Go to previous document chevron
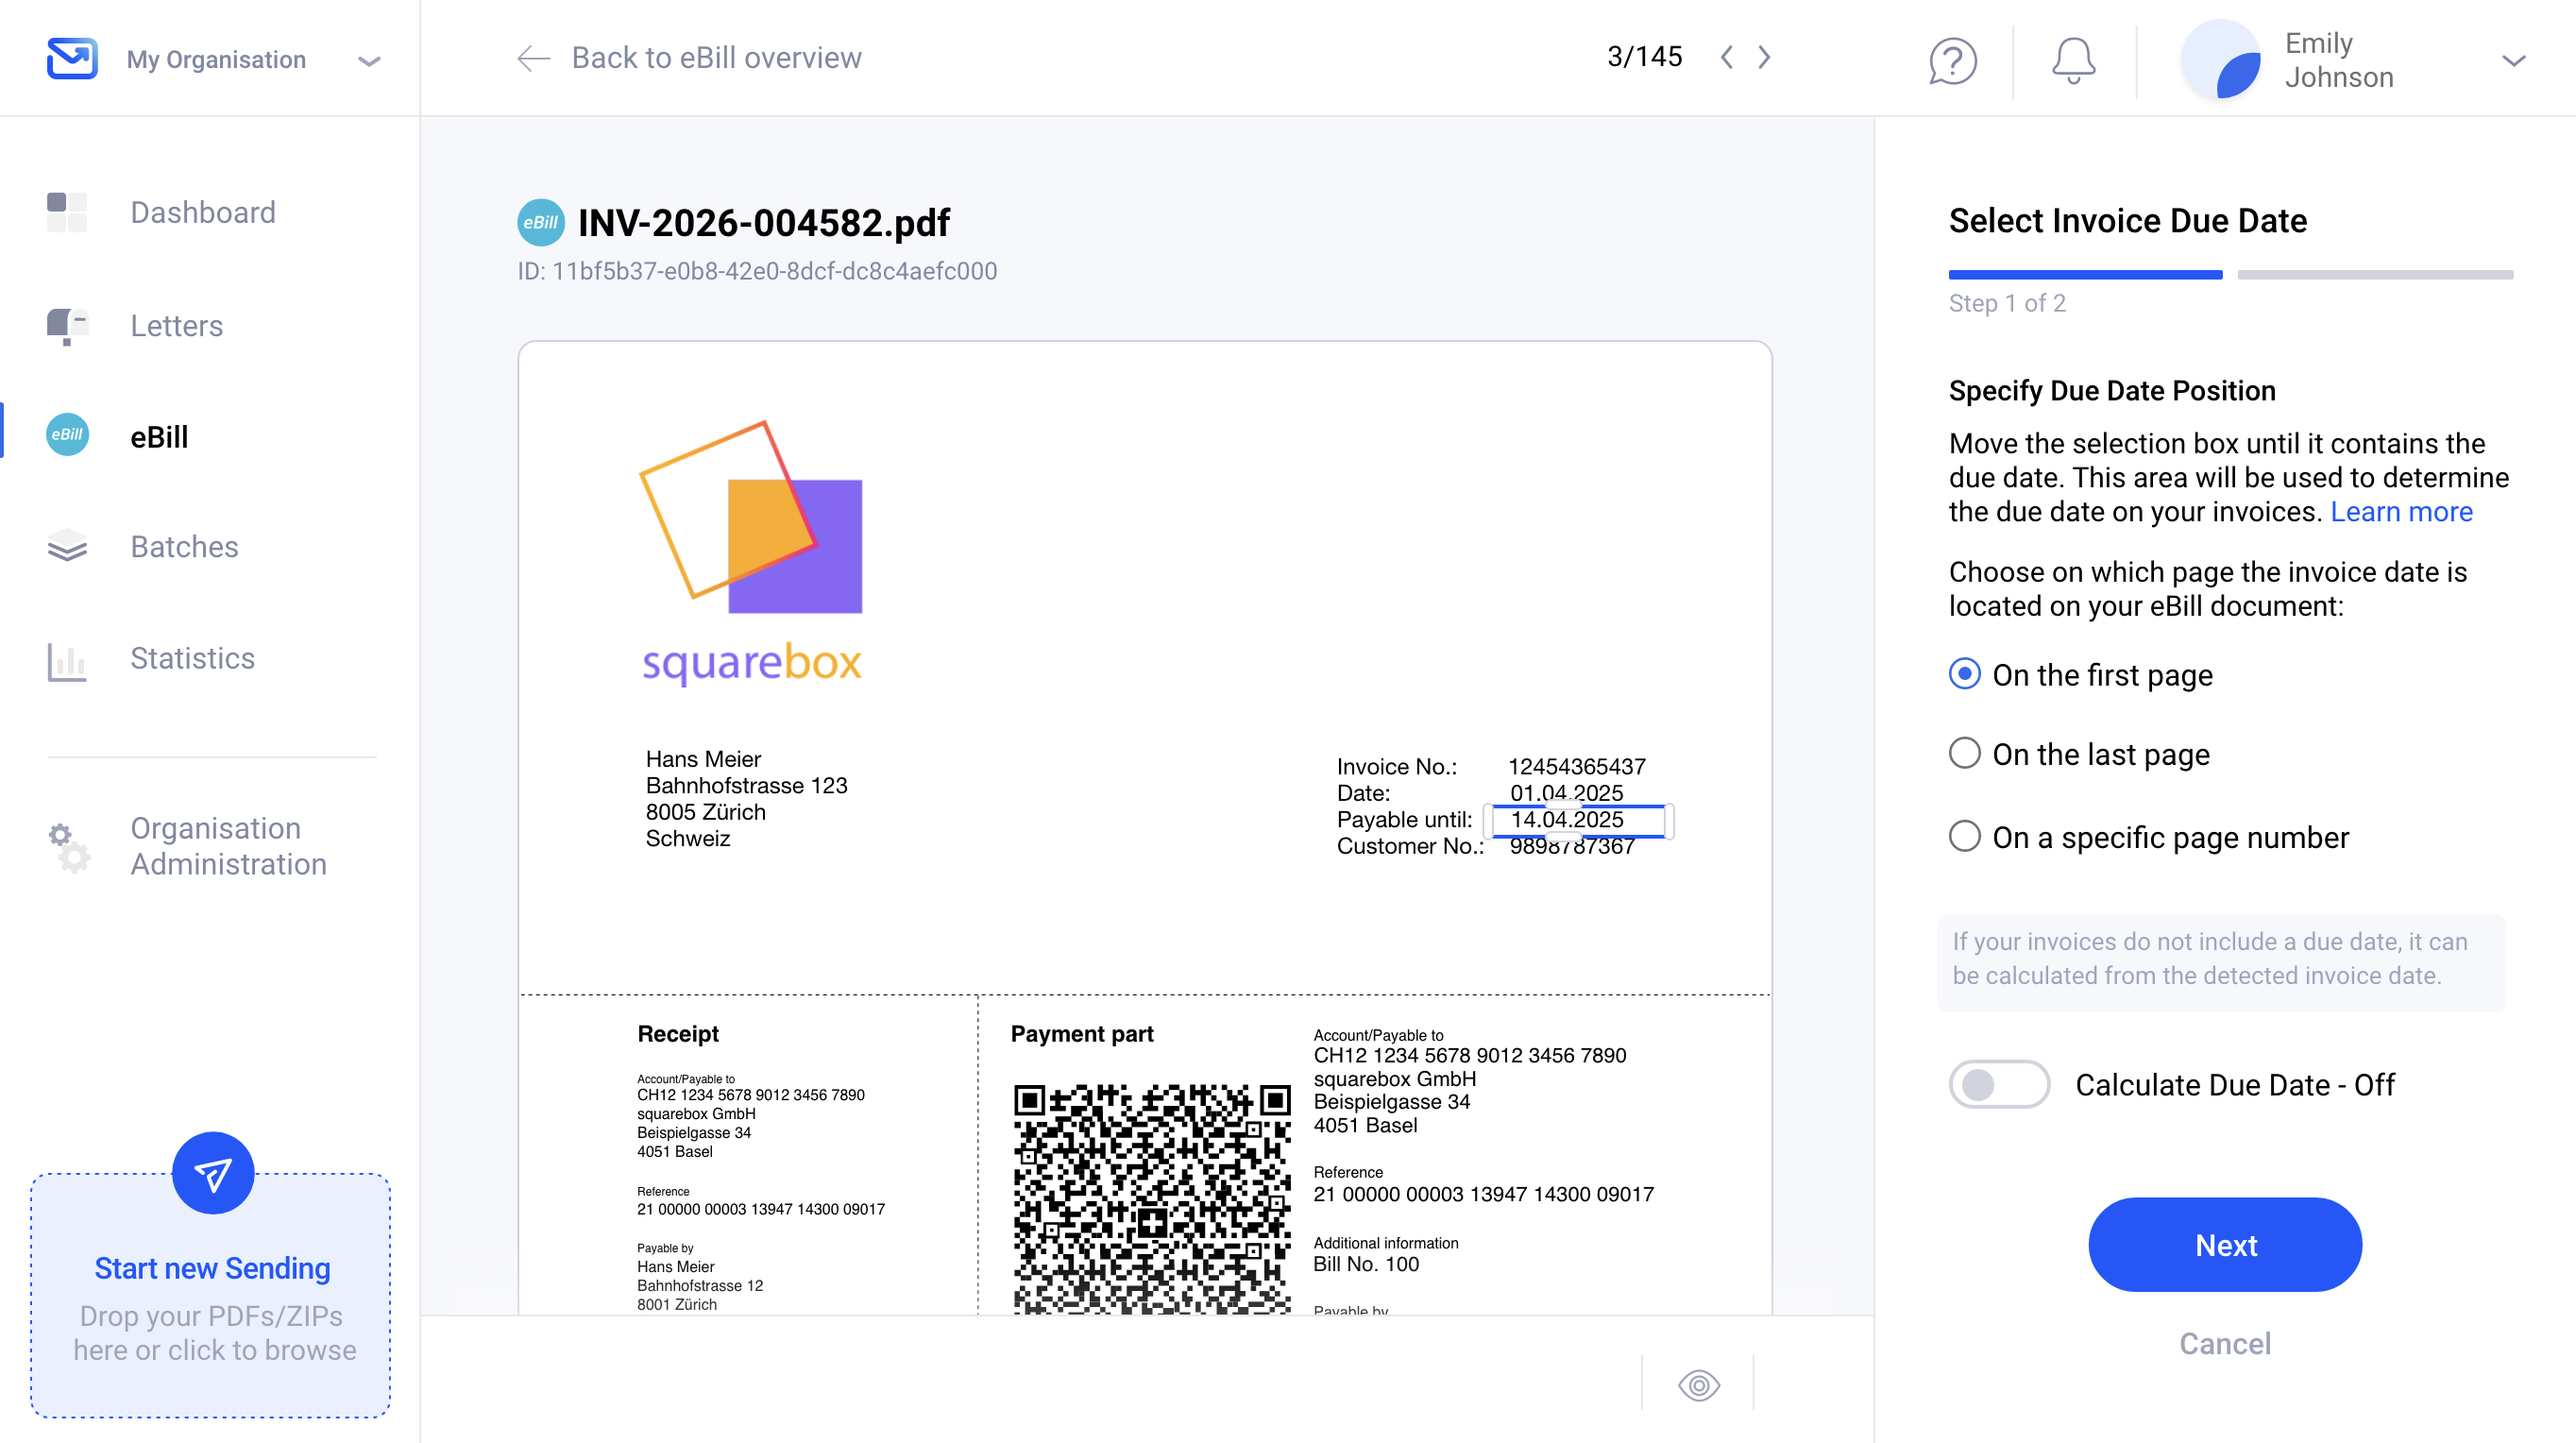The width and height of the screenshot is (2576, 1443). tap(1727, 57)
